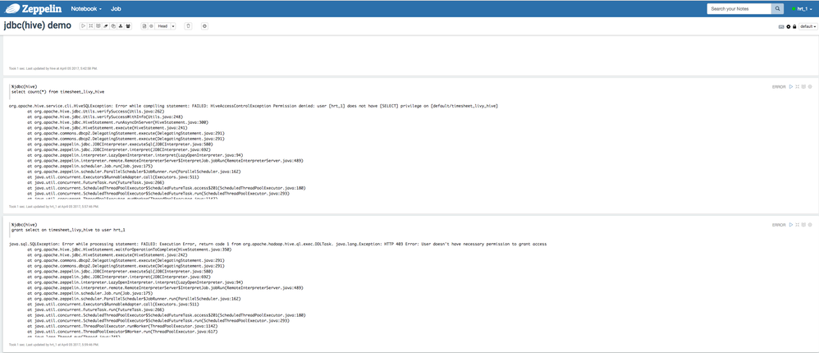The height and width of the screenshot is (353, 819).
Task: Hide output of select count(*) paragraph
Action: [804, 86]
